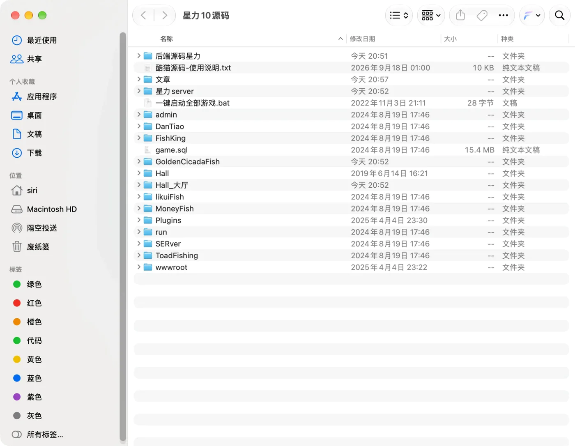Expand the 星力 server folder
This screenshot has height=446, width=575.
click(139, 91)
